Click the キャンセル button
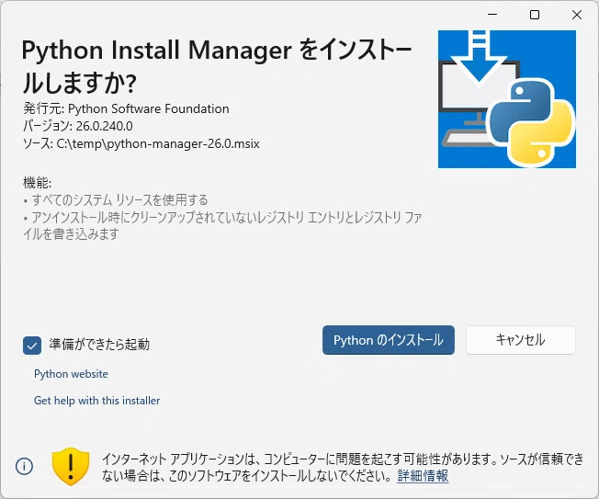599x499 pixels. [520, 340]
